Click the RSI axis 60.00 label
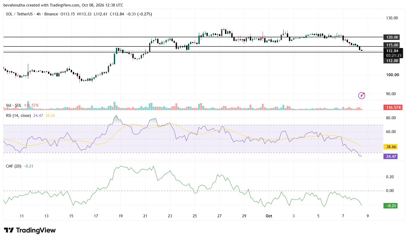408x240 pixels. coord(391,131)
